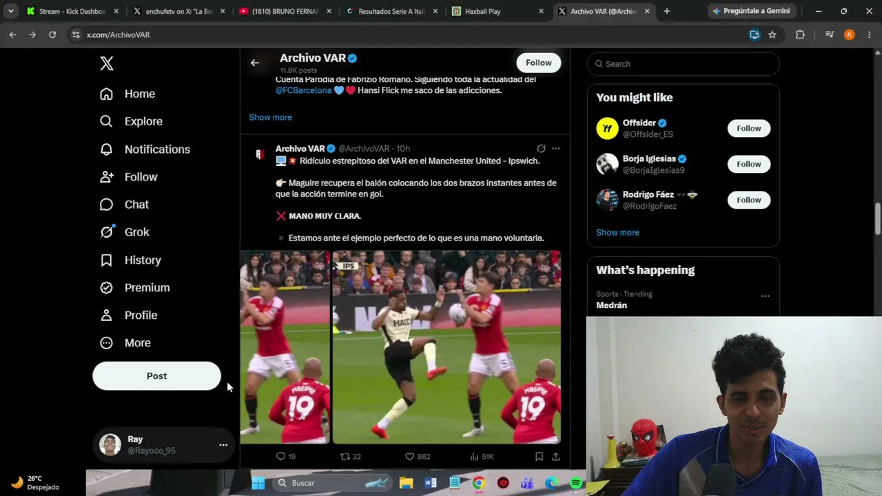Switch to the Resultados Serie A tab
This screenshot has width=882, height=496.
coord(390,11)
